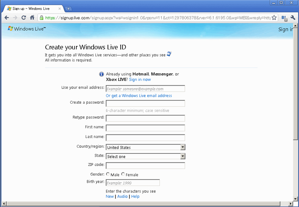Viewport: 299px width, 207px height.
Task: Open the State dropdown
Action: [145, 156]
